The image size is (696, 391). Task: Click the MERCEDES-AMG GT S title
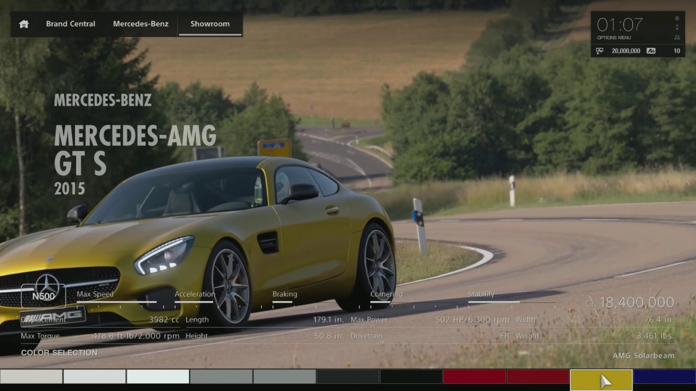coord(135,150)
